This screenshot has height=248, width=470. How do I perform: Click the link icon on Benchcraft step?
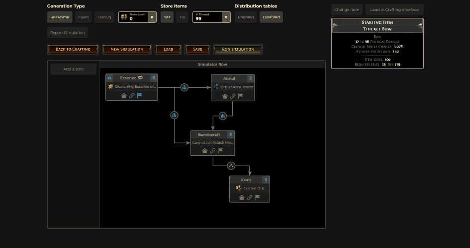tap(212, 151)
